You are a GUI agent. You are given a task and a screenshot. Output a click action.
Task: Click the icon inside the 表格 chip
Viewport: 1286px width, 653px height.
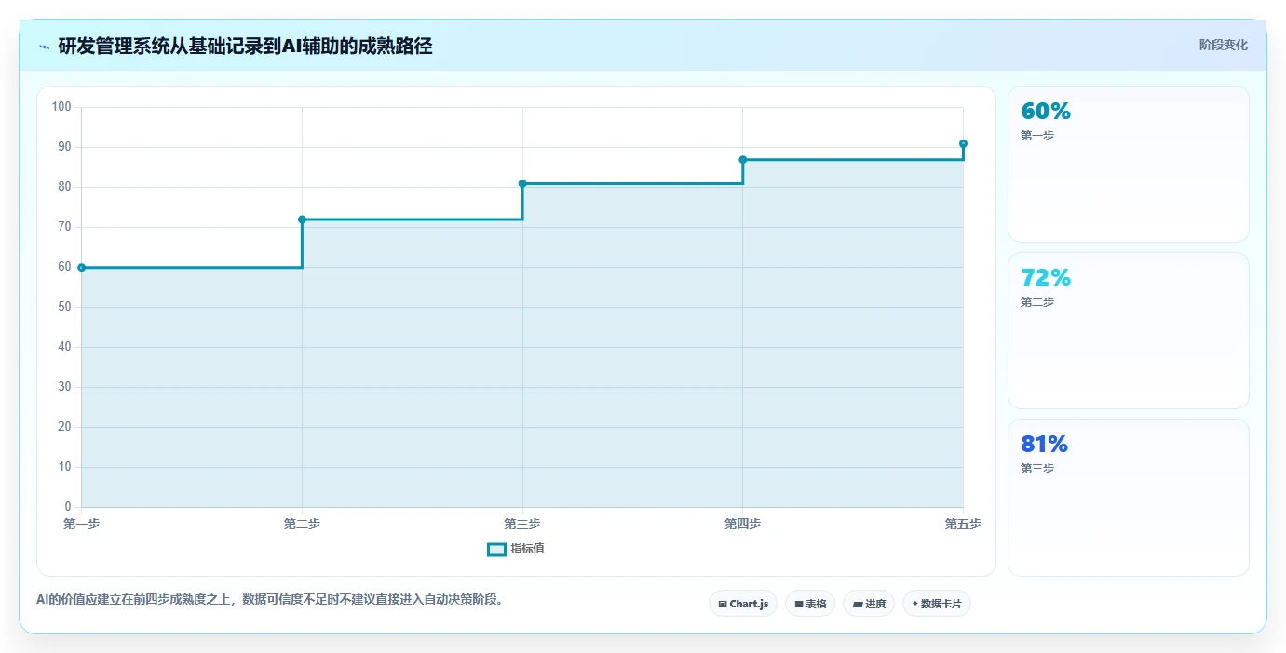[x=799, y=605]
